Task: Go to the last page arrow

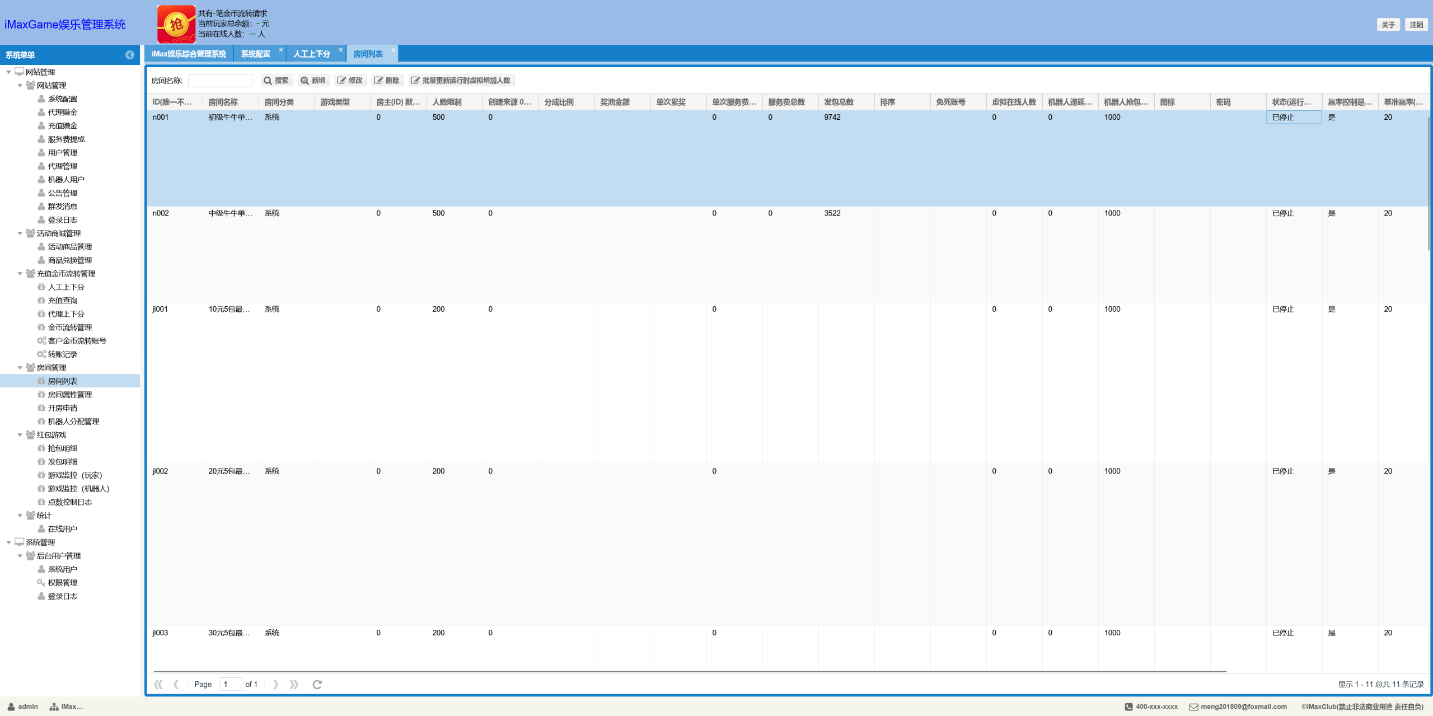Action: tap(294, 684)
